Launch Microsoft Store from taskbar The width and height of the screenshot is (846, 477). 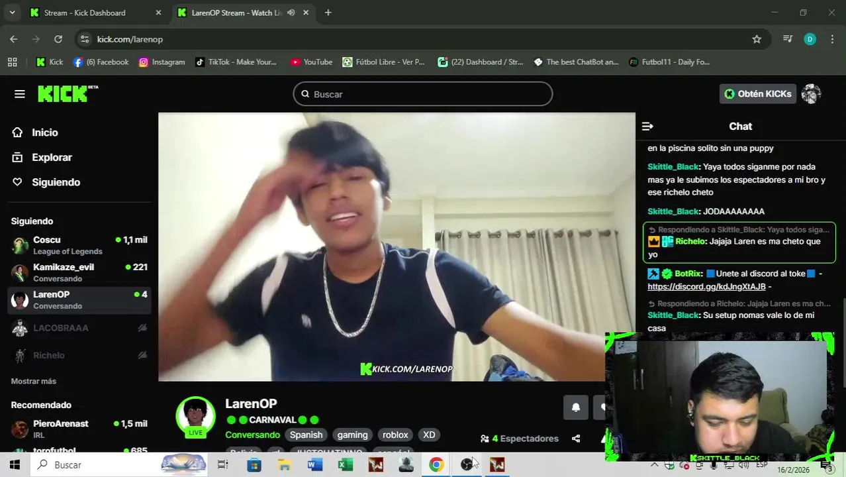coord(254,465)
